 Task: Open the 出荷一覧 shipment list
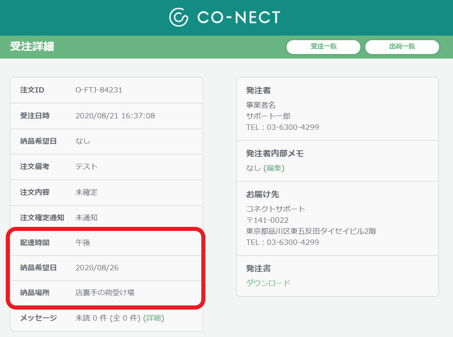(x=402, y=47)
